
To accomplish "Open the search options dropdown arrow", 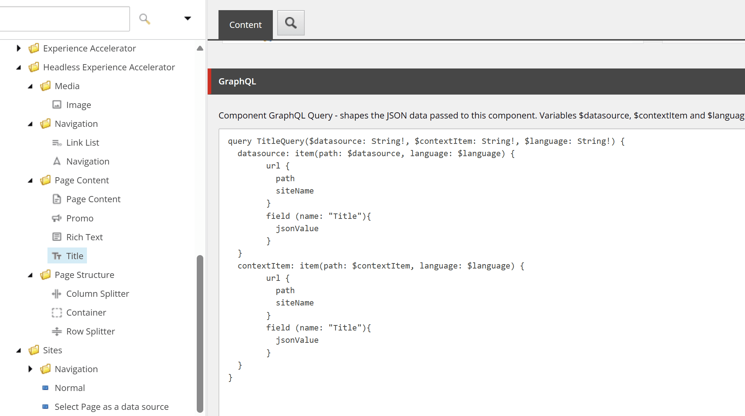I will [x=187, y=18].
